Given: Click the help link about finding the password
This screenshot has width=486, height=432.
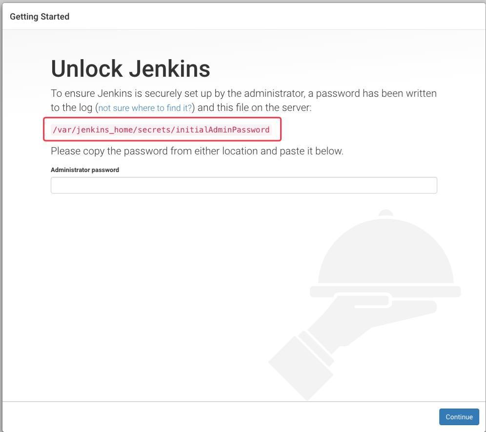Looking at the screenshot, I should pos(144,108).
